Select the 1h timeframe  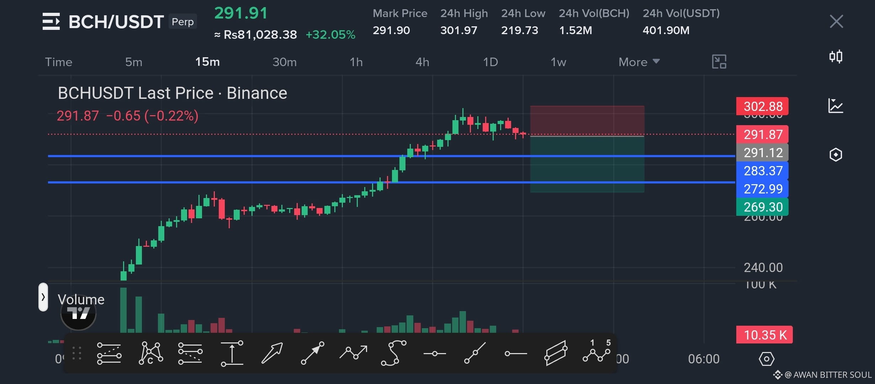point(356,62)
